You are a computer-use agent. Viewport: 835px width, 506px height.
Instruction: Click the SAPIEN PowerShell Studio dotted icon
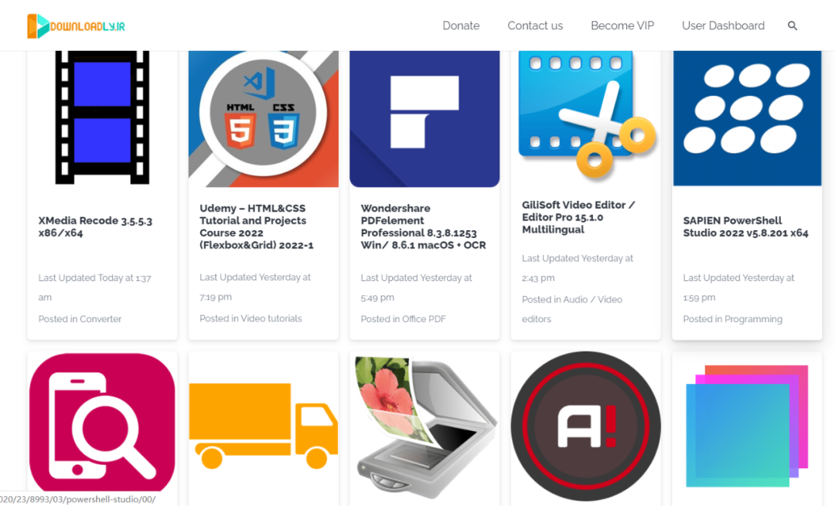[747, 118]
